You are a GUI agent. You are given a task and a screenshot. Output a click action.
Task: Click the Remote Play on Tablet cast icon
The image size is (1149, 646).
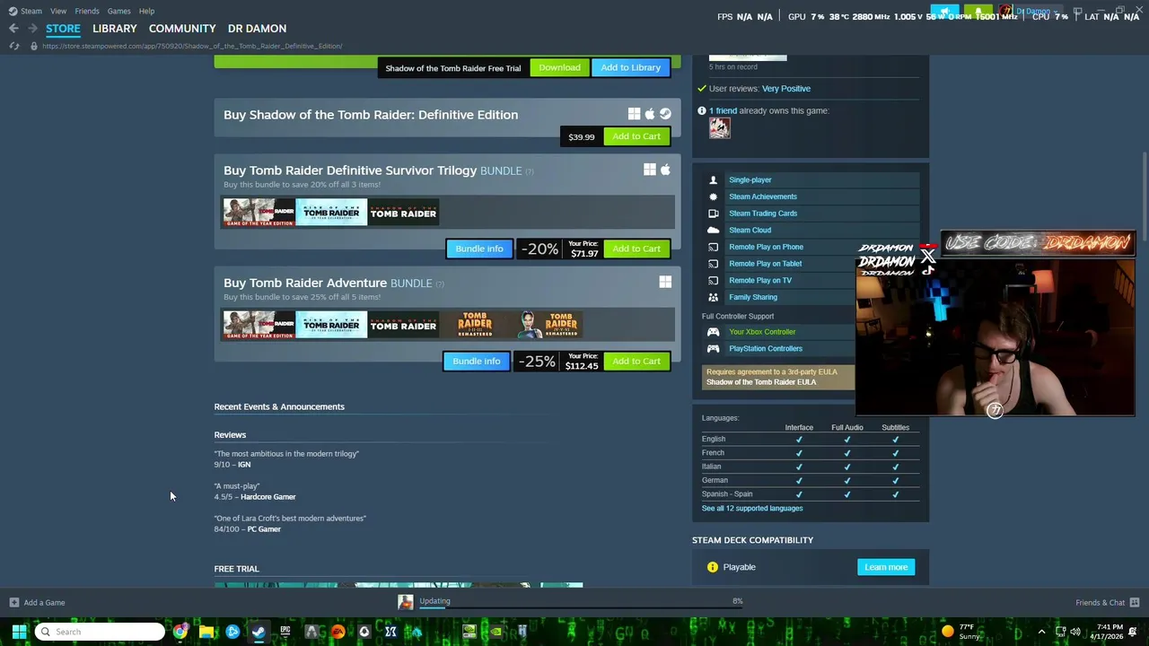click(x=714, y=264)
